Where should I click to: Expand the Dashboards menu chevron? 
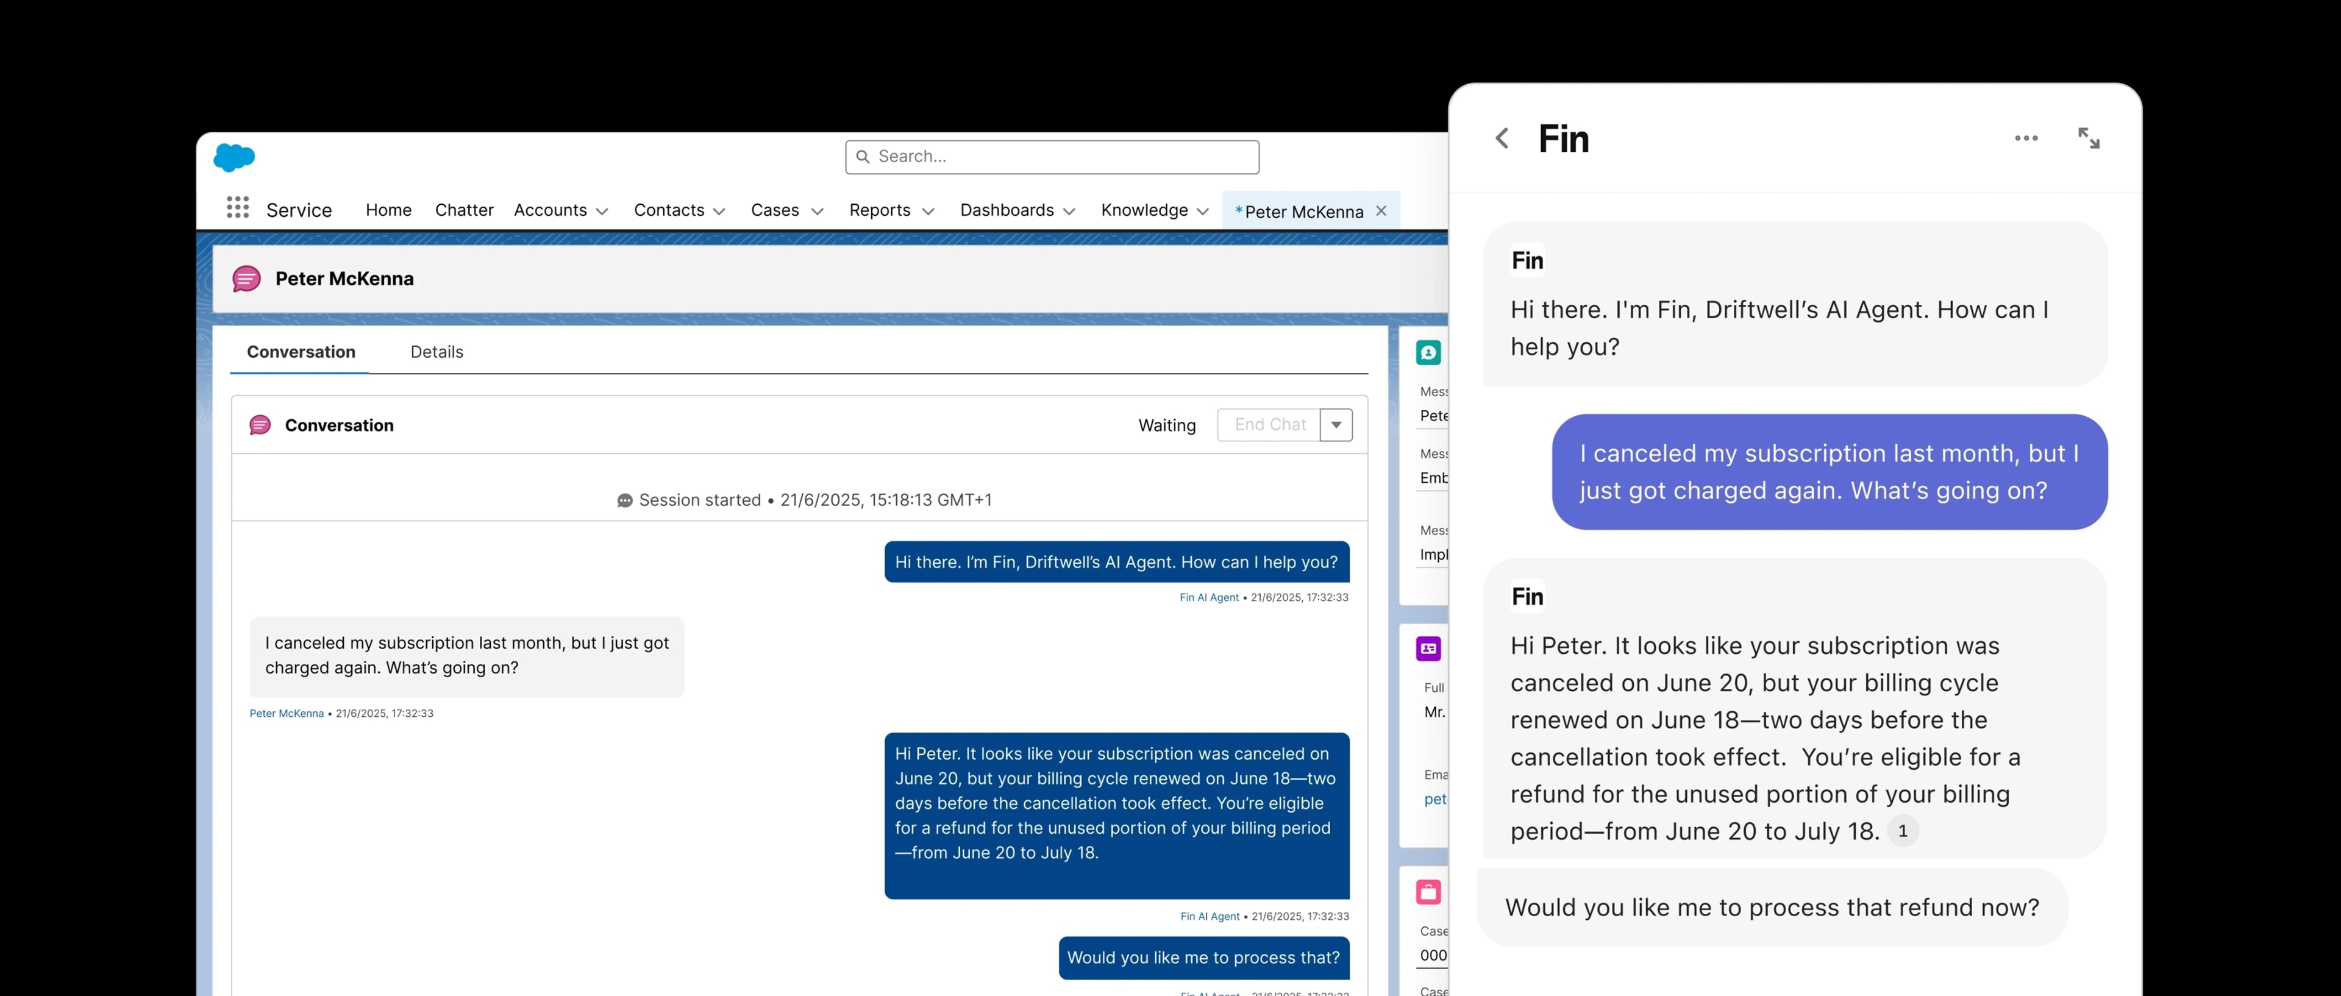click(1069, 212)
